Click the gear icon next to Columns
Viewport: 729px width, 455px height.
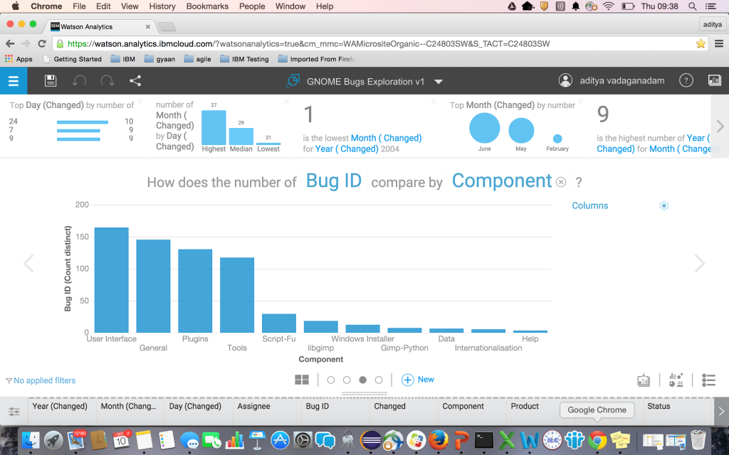pos(664,205)
